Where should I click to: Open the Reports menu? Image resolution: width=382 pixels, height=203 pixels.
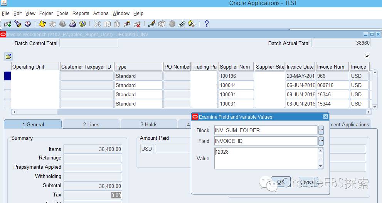coord(81,13)
